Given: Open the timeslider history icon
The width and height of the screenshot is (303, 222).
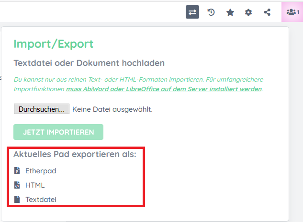Looking at the screenshot, I should [x=211, y=12].
